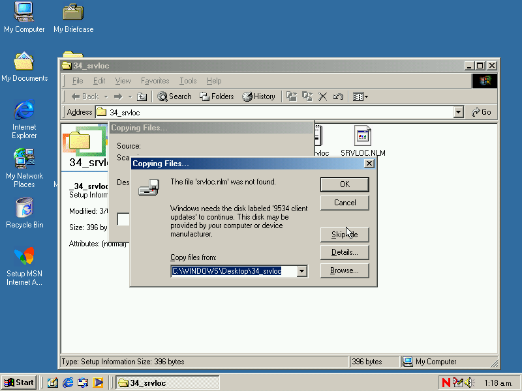This screenshot has width=522, height=391.
Task: Open the Help menu
Action: [x=214, y=81]
